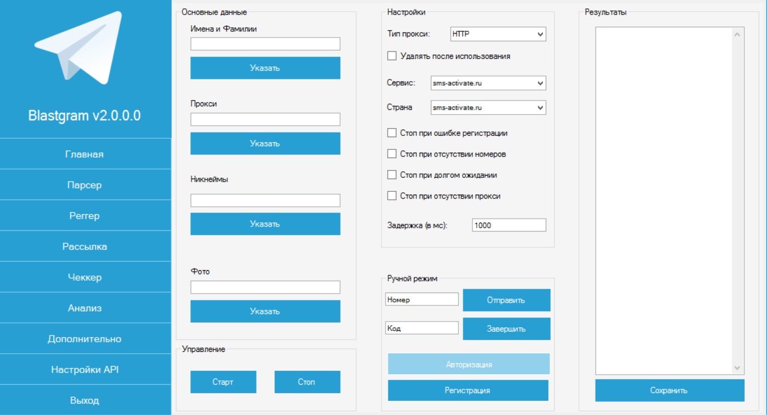Screen dimensions: 767x415
Task: Open the Рассылка menu item
Action: click(x=85, y=247)
